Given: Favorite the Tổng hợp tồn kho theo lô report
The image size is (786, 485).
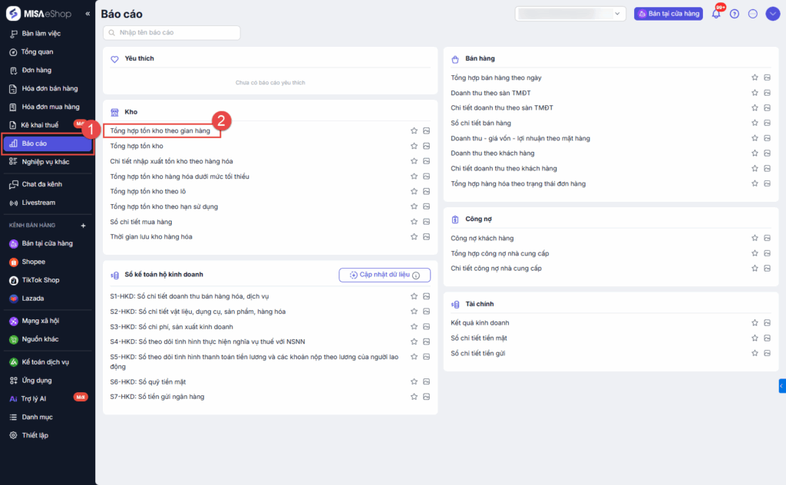Looking at the screenshot, I should [414, 191].
